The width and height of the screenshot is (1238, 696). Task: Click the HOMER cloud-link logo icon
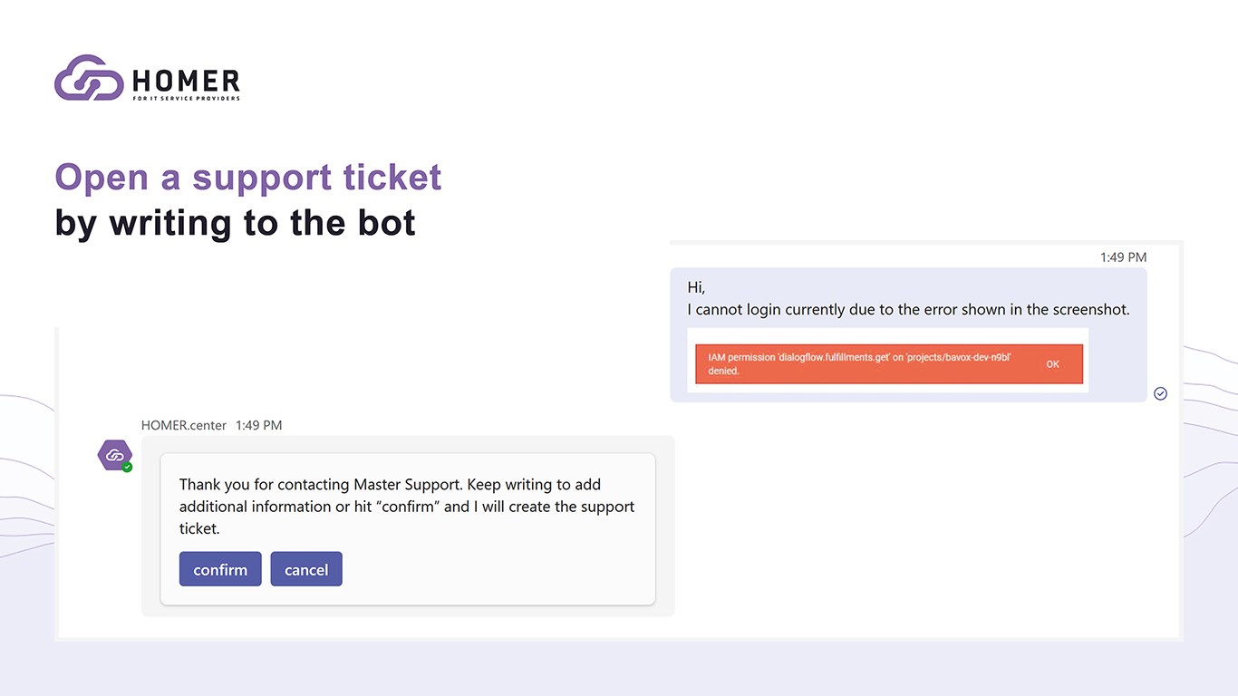coord(89,78)
